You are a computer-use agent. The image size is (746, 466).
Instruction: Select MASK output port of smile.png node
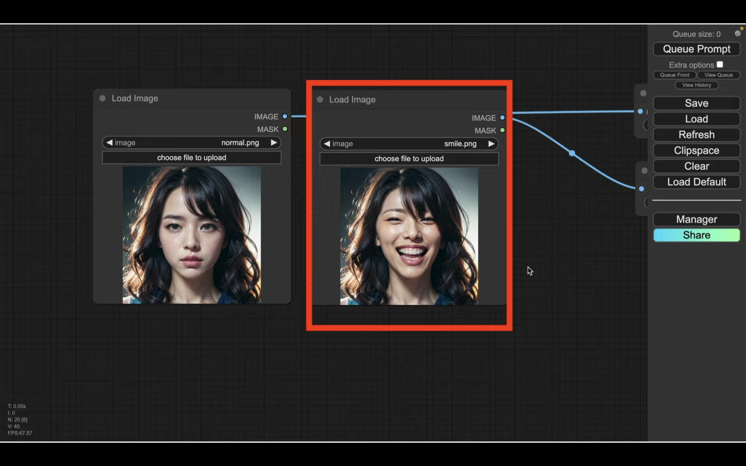pos(502,130)
